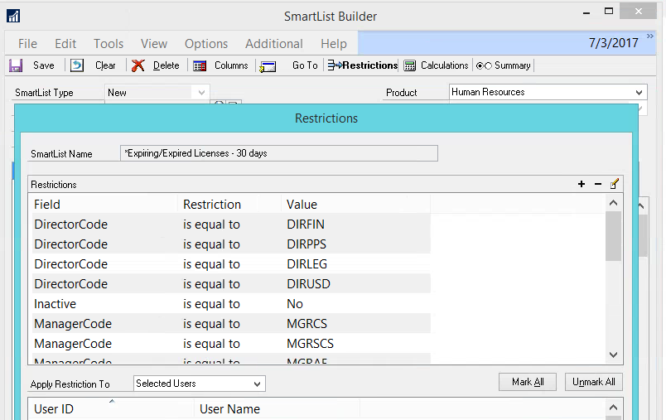The height and width of the screenshot is (420, 666).
Task: Click the SmartList Builder app icon
Action: click(13, 16)
